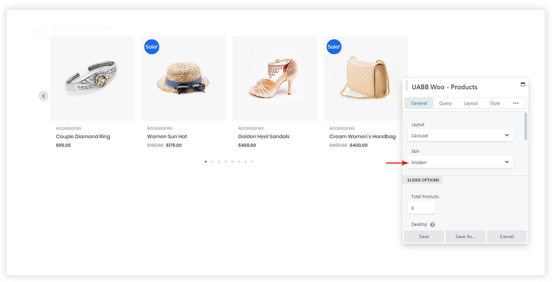Click the Sale! badge on Women Sun Hat
The image size is (552, 282).
(151, 47)
